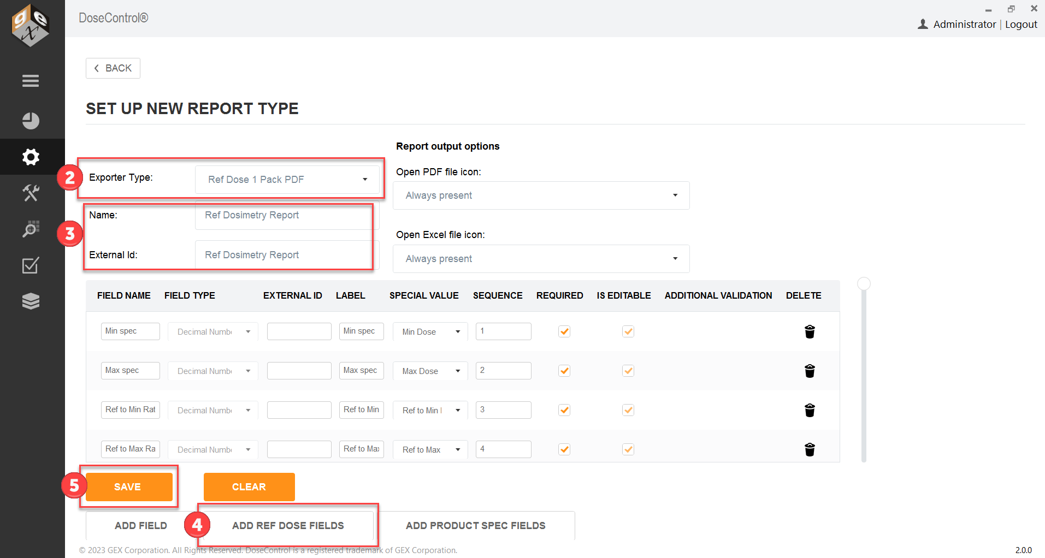Open the Open PDF file icon dropdown

pyautogui.click(x=541, y=195)
